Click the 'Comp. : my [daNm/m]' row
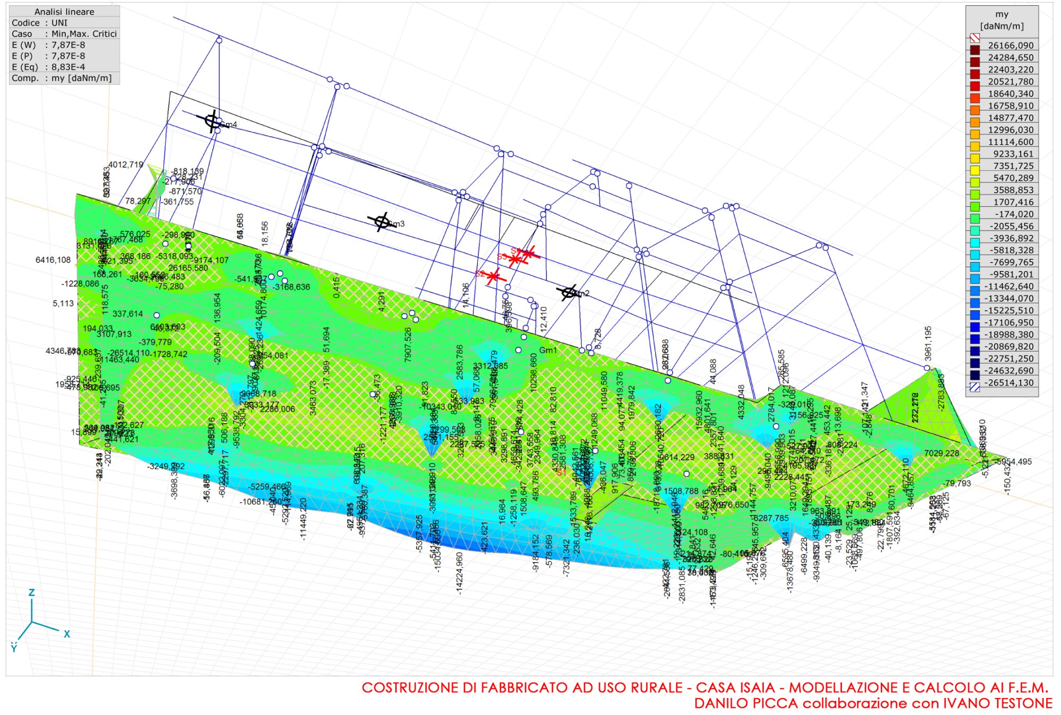 pos(64,79)
